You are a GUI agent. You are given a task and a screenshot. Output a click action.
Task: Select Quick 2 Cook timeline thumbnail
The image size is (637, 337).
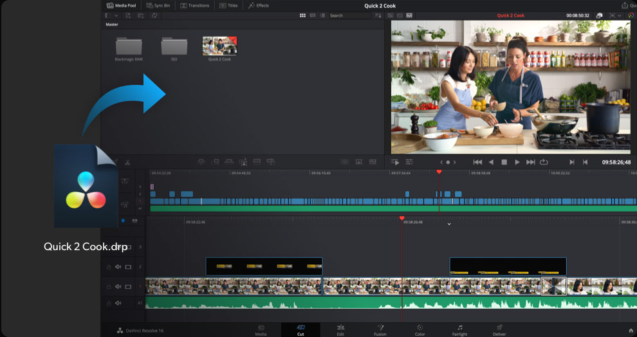(x=219, y=46)
